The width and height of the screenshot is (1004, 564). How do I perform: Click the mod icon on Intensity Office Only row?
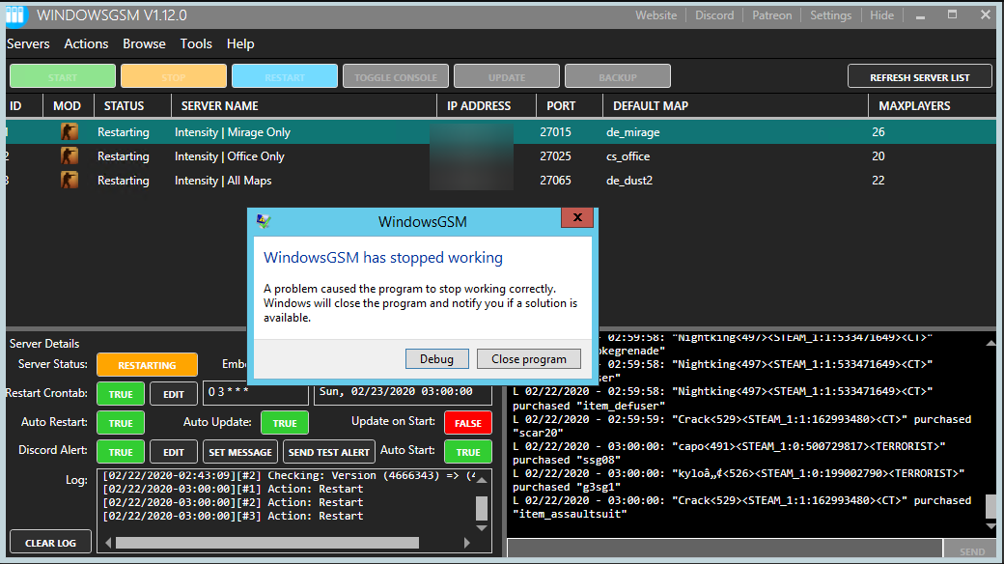pos(69,155)
